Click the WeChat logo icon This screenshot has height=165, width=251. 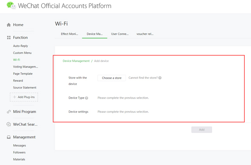pyautogui.click(x=11, y=5)
